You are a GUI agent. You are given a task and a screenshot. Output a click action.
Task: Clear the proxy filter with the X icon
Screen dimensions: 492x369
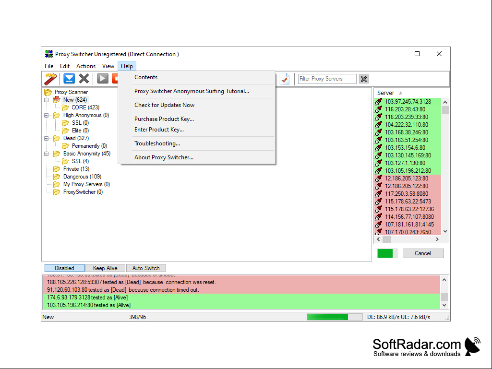364,79
